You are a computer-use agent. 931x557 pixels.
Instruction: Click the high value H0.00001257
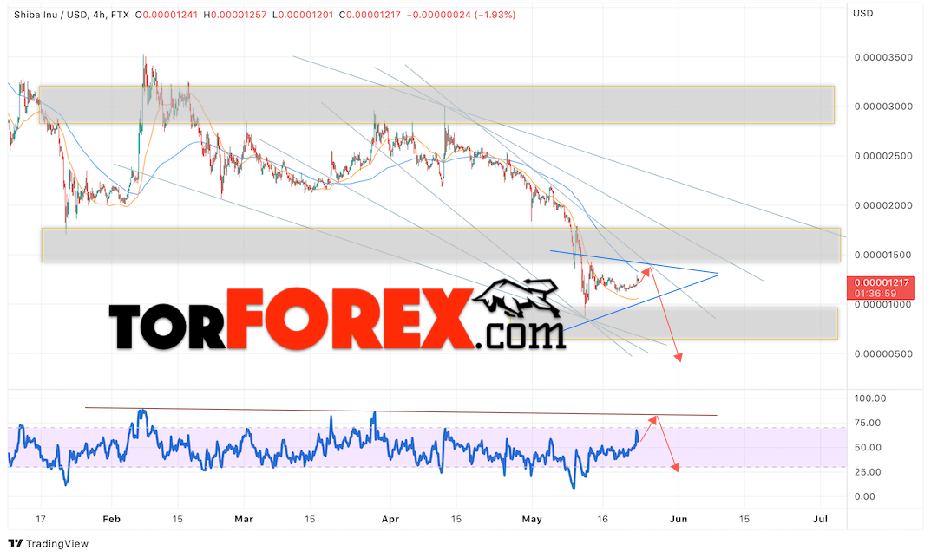(x=235, y=15)
